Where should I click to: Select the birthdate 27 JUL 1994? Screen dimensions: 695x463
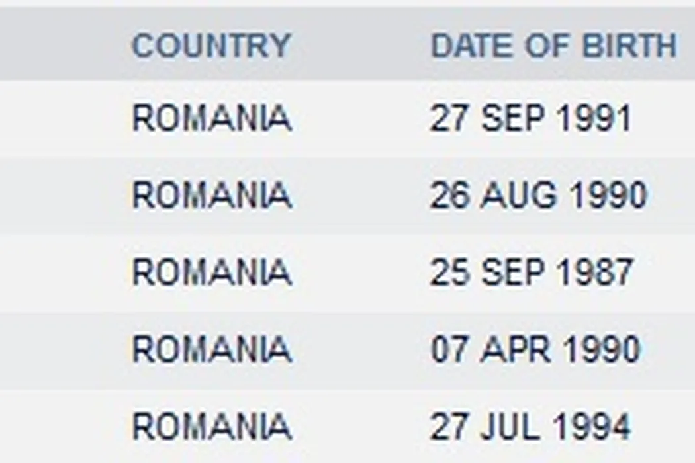click(x=531, y=427)
